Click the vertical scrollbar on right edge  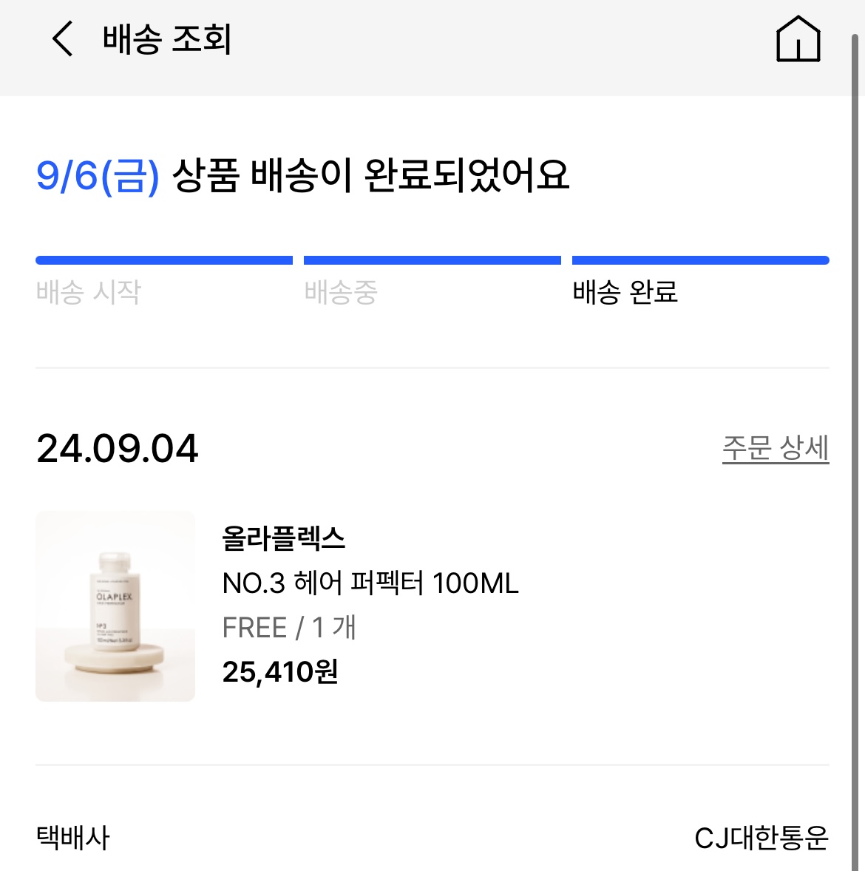point(855,453)
